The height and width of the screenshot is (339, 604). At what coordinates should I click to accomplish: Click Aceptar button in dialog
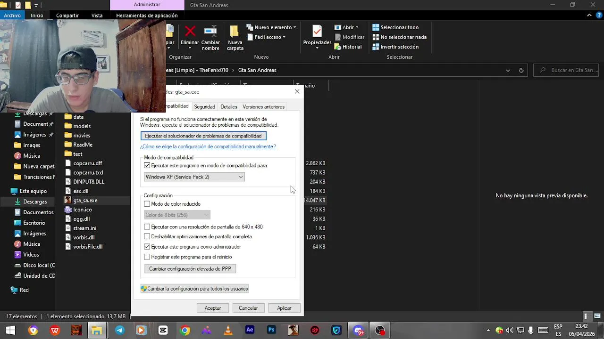(x=213, y=308)
